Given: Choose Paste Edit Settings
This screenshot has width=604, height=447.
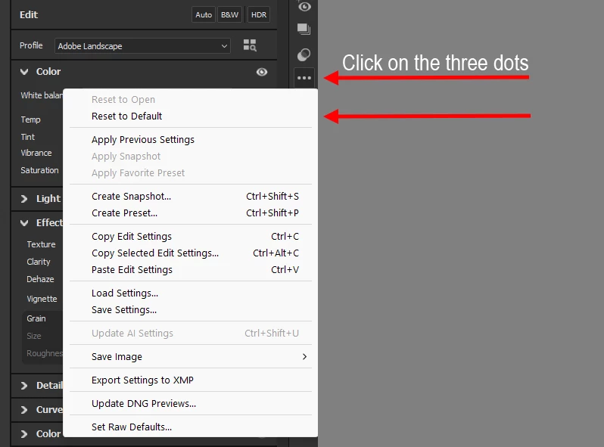Looking at the screenshot, I should click(191, 270).
